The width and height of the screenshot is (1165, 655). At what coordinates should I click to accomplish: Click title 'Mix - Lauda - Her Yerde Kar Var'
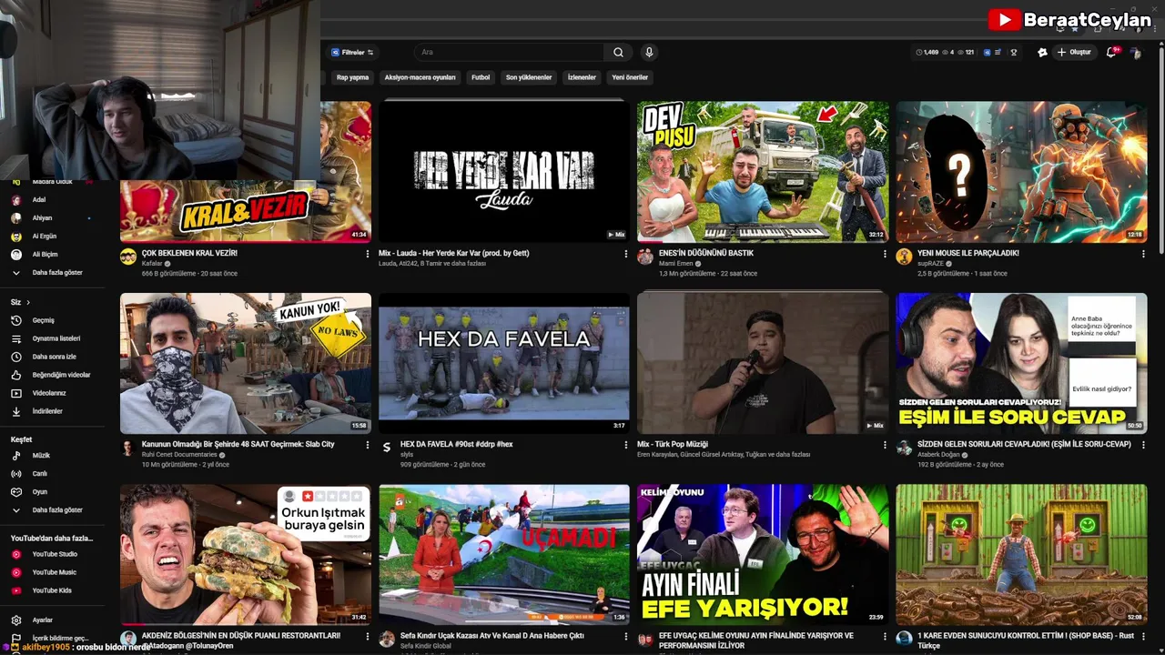point(453,253)
